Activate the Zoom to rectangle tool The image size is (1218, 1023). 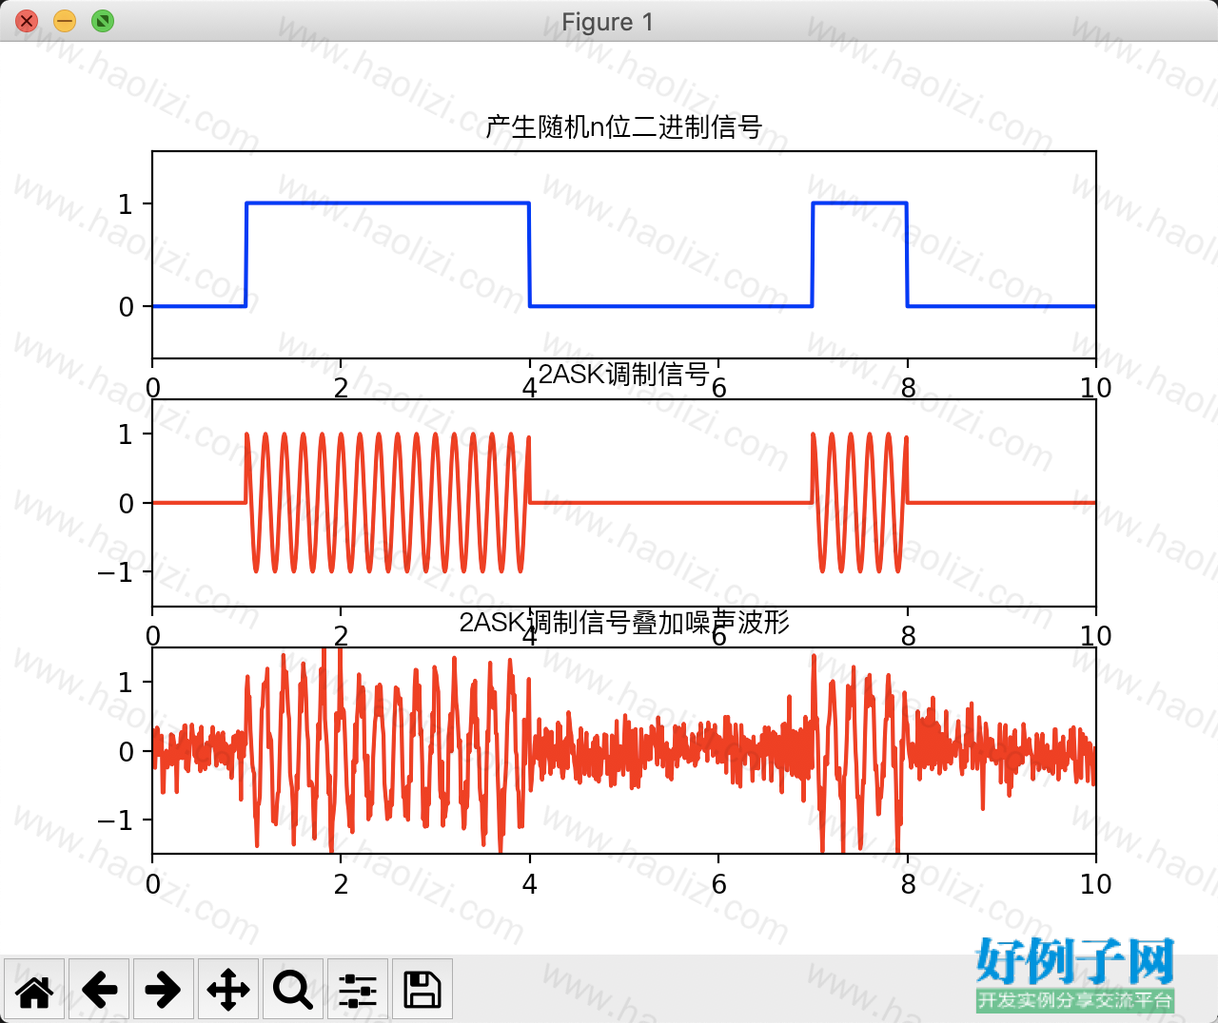coord(293,990)
